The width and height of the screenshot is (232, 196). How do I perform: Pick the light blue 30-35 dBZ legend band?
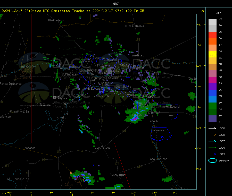[212, 99]
